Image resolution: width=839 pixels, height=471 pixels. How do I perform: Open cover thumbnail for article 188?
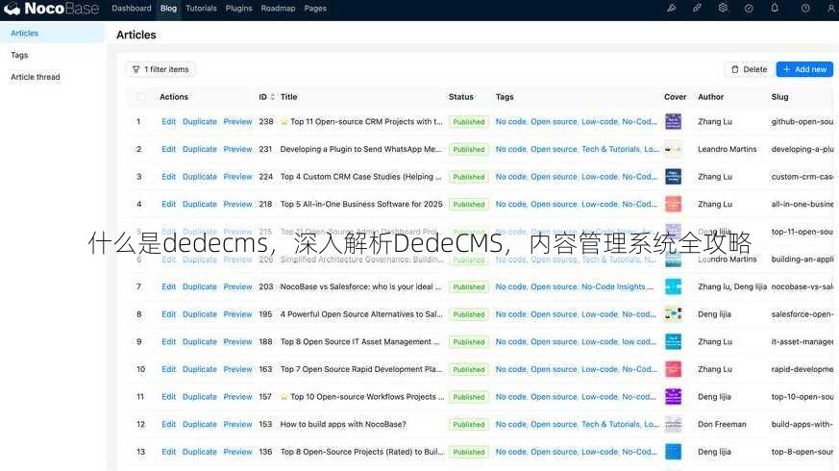tap(673, 341)
